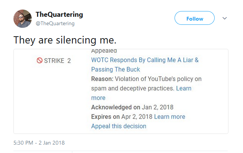Click the @TheQuartering handle
Screen dimensions: 243x153
pyautogui.click(x=55, y=24)
